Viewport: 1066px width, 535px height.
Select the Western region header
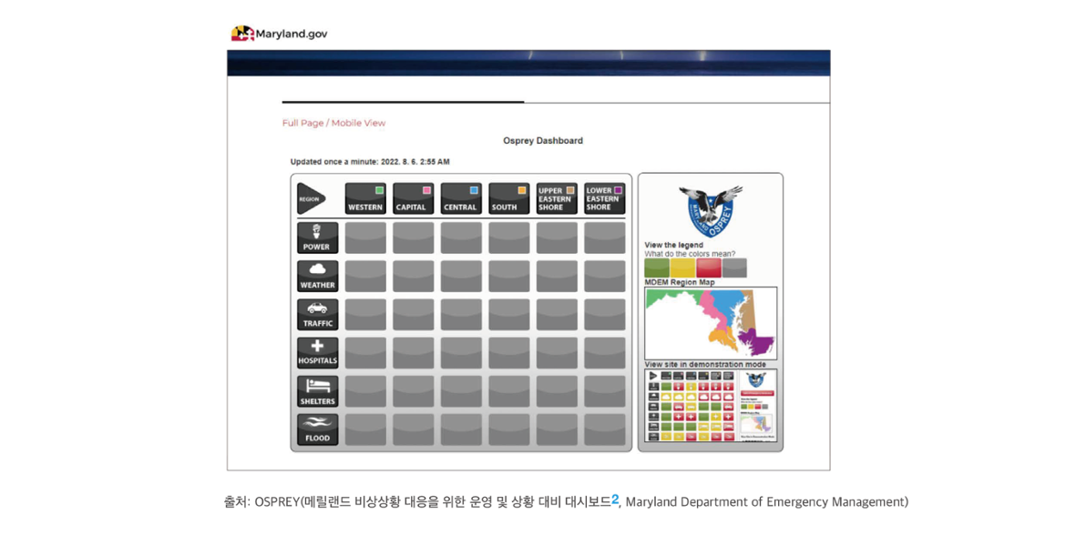pos(365,198)
